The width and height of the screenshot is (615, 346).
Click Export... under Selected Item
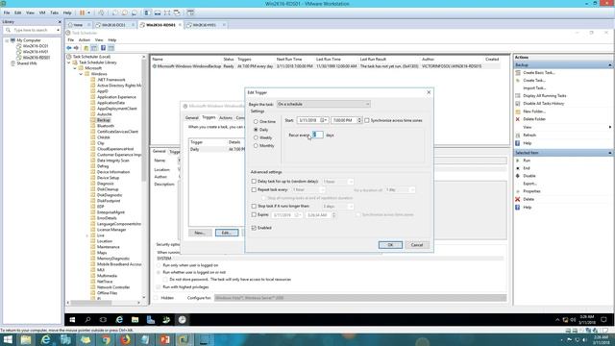(529, 184)
